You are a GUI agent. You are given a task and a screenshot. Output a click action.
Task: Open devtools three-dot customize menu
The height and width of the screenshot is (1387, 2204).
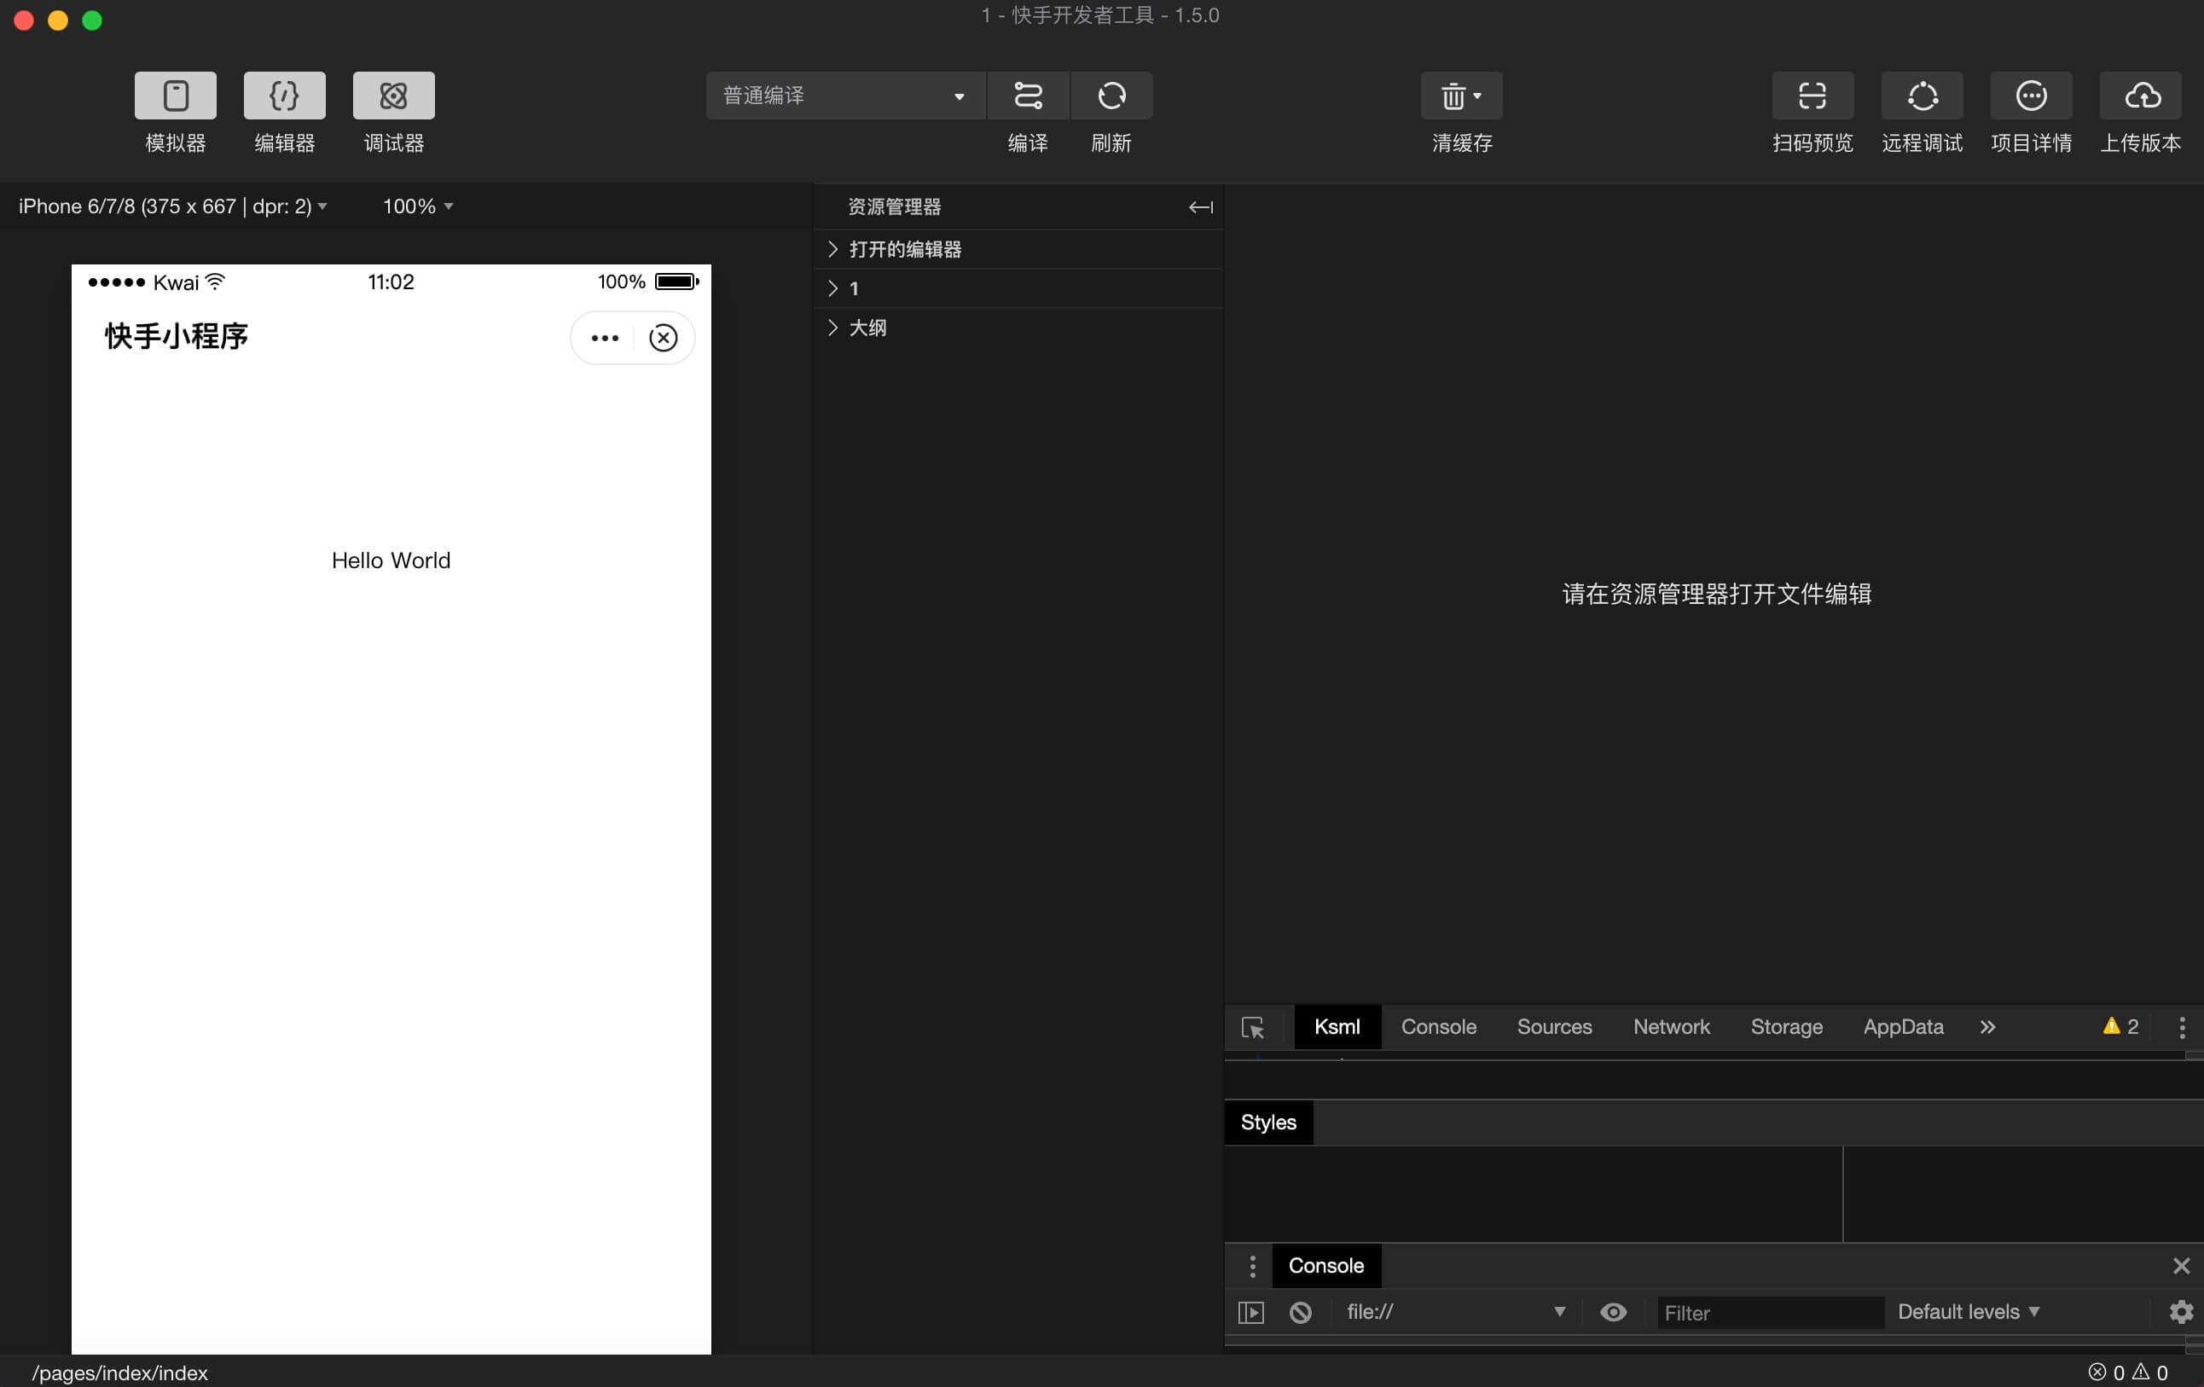2182,1027
